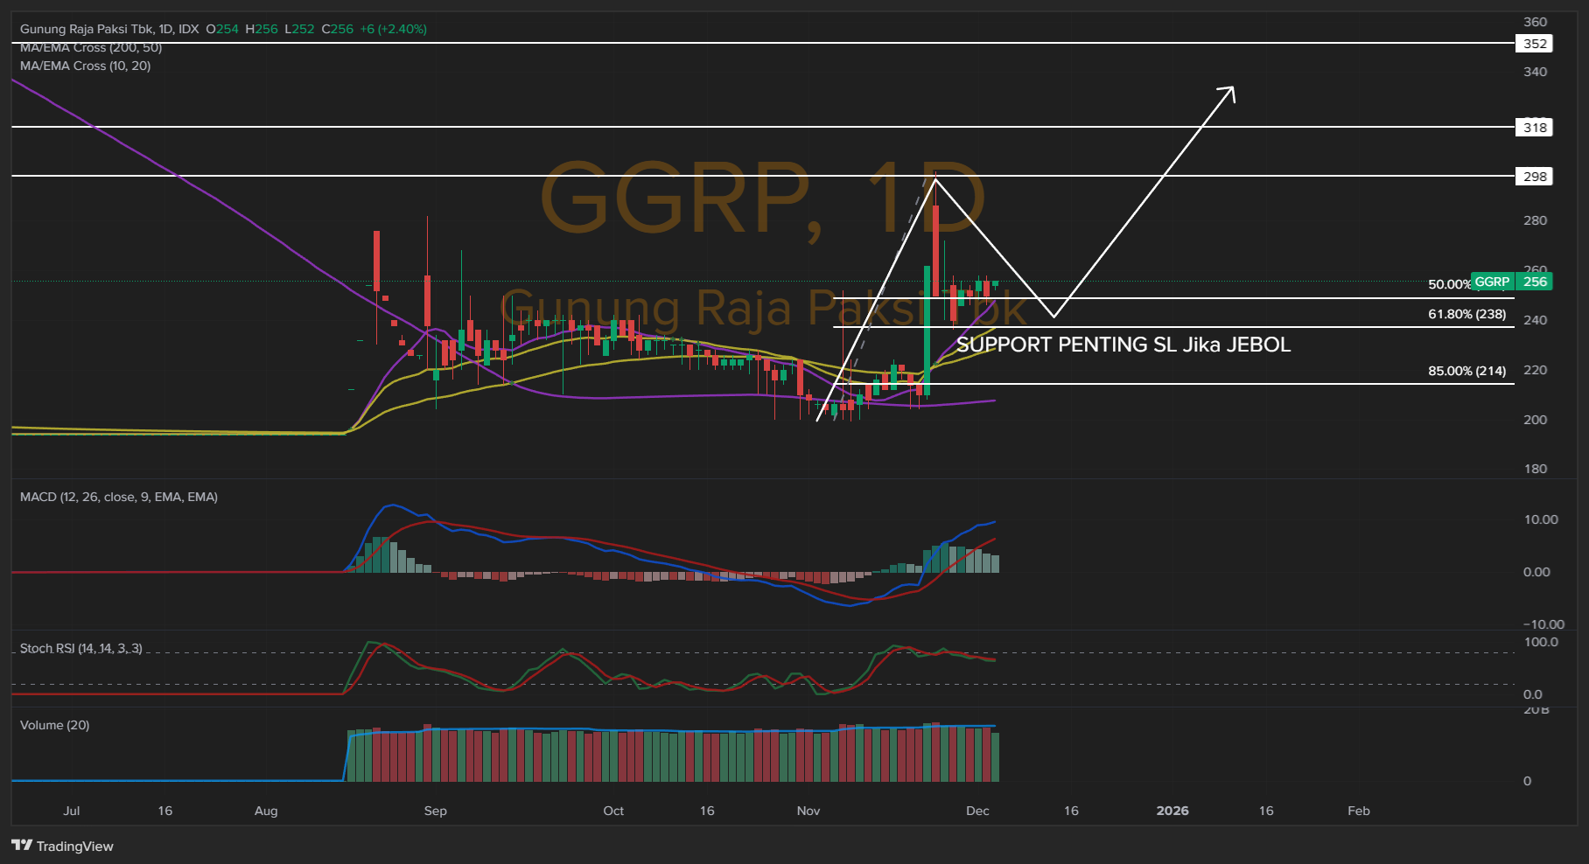Click the 360 price scale value
Viewport: 1589px width, 864px height.
(1535, 22)
